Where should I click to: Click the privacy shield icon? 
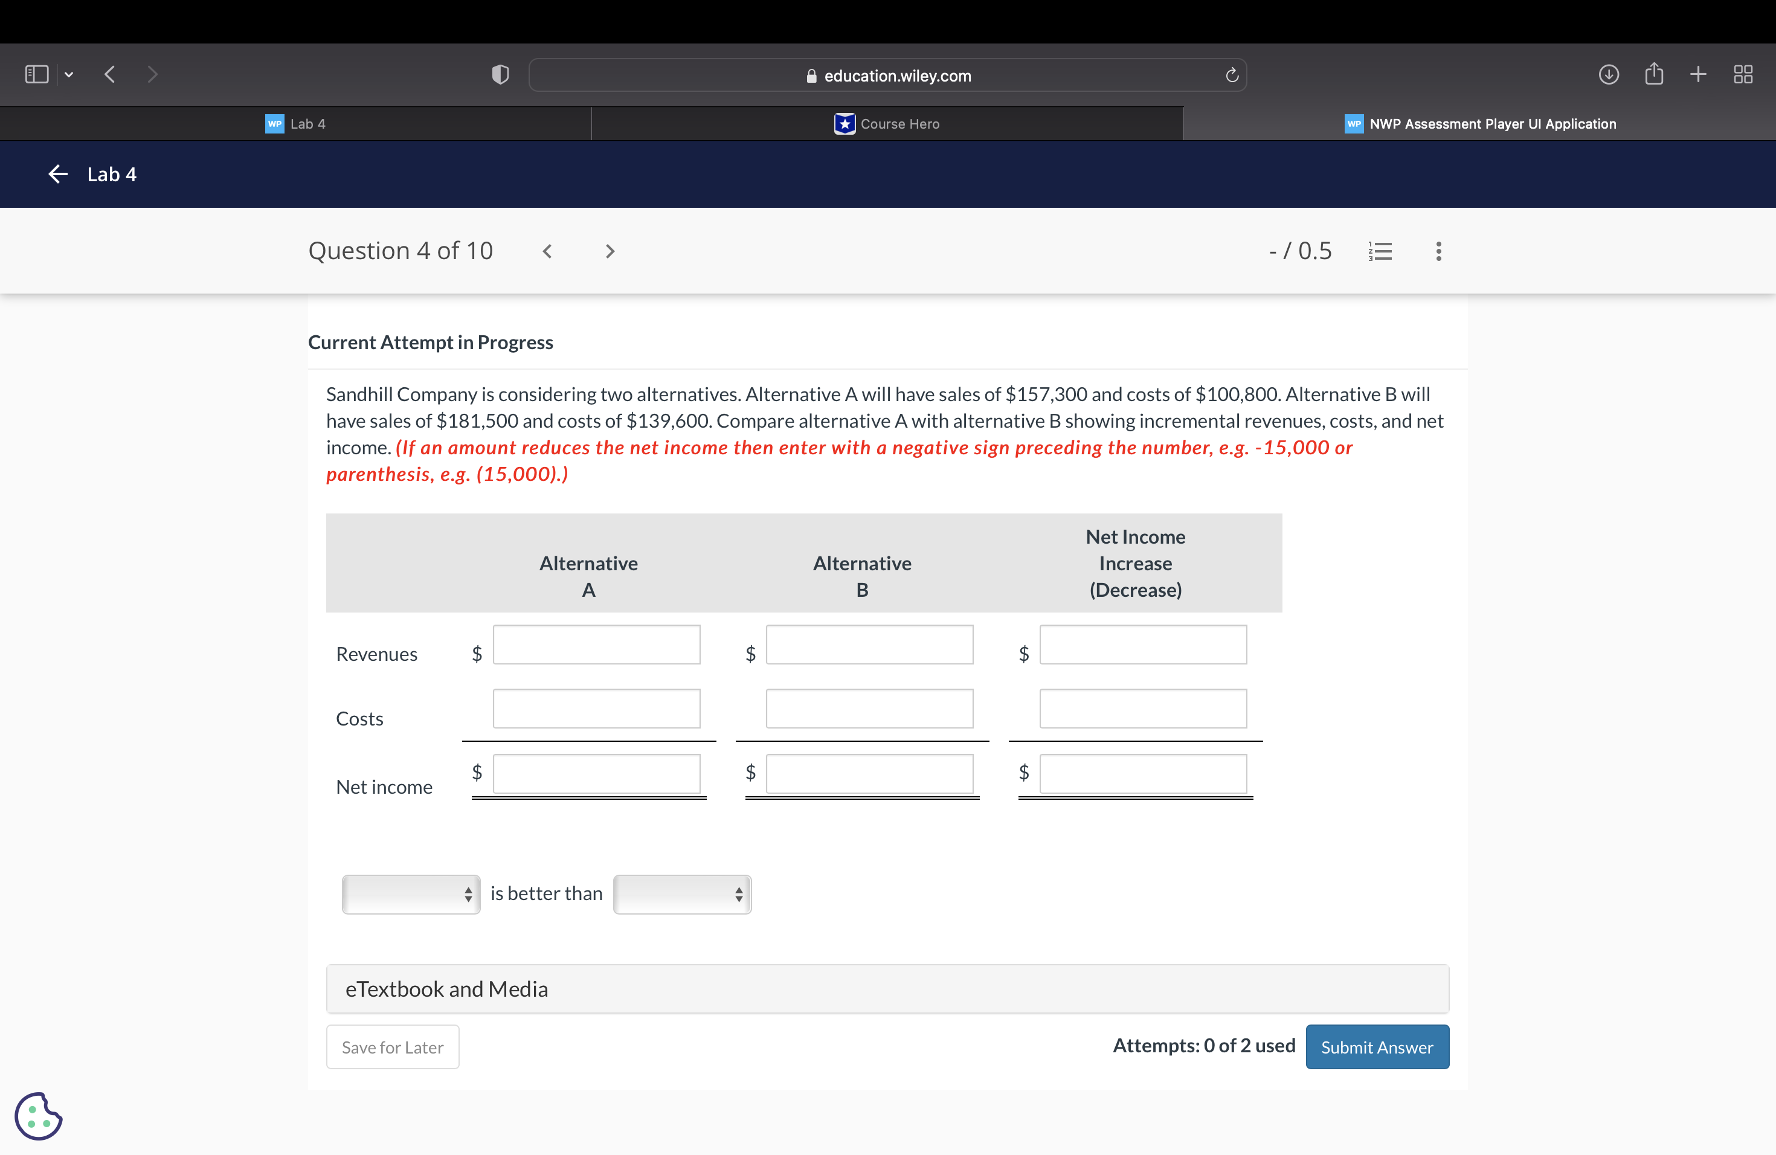pyautogui.click(x=500, y=75)
